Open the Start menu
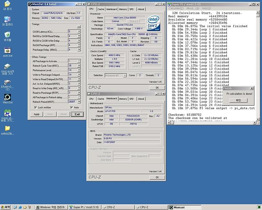 (5, 207)
